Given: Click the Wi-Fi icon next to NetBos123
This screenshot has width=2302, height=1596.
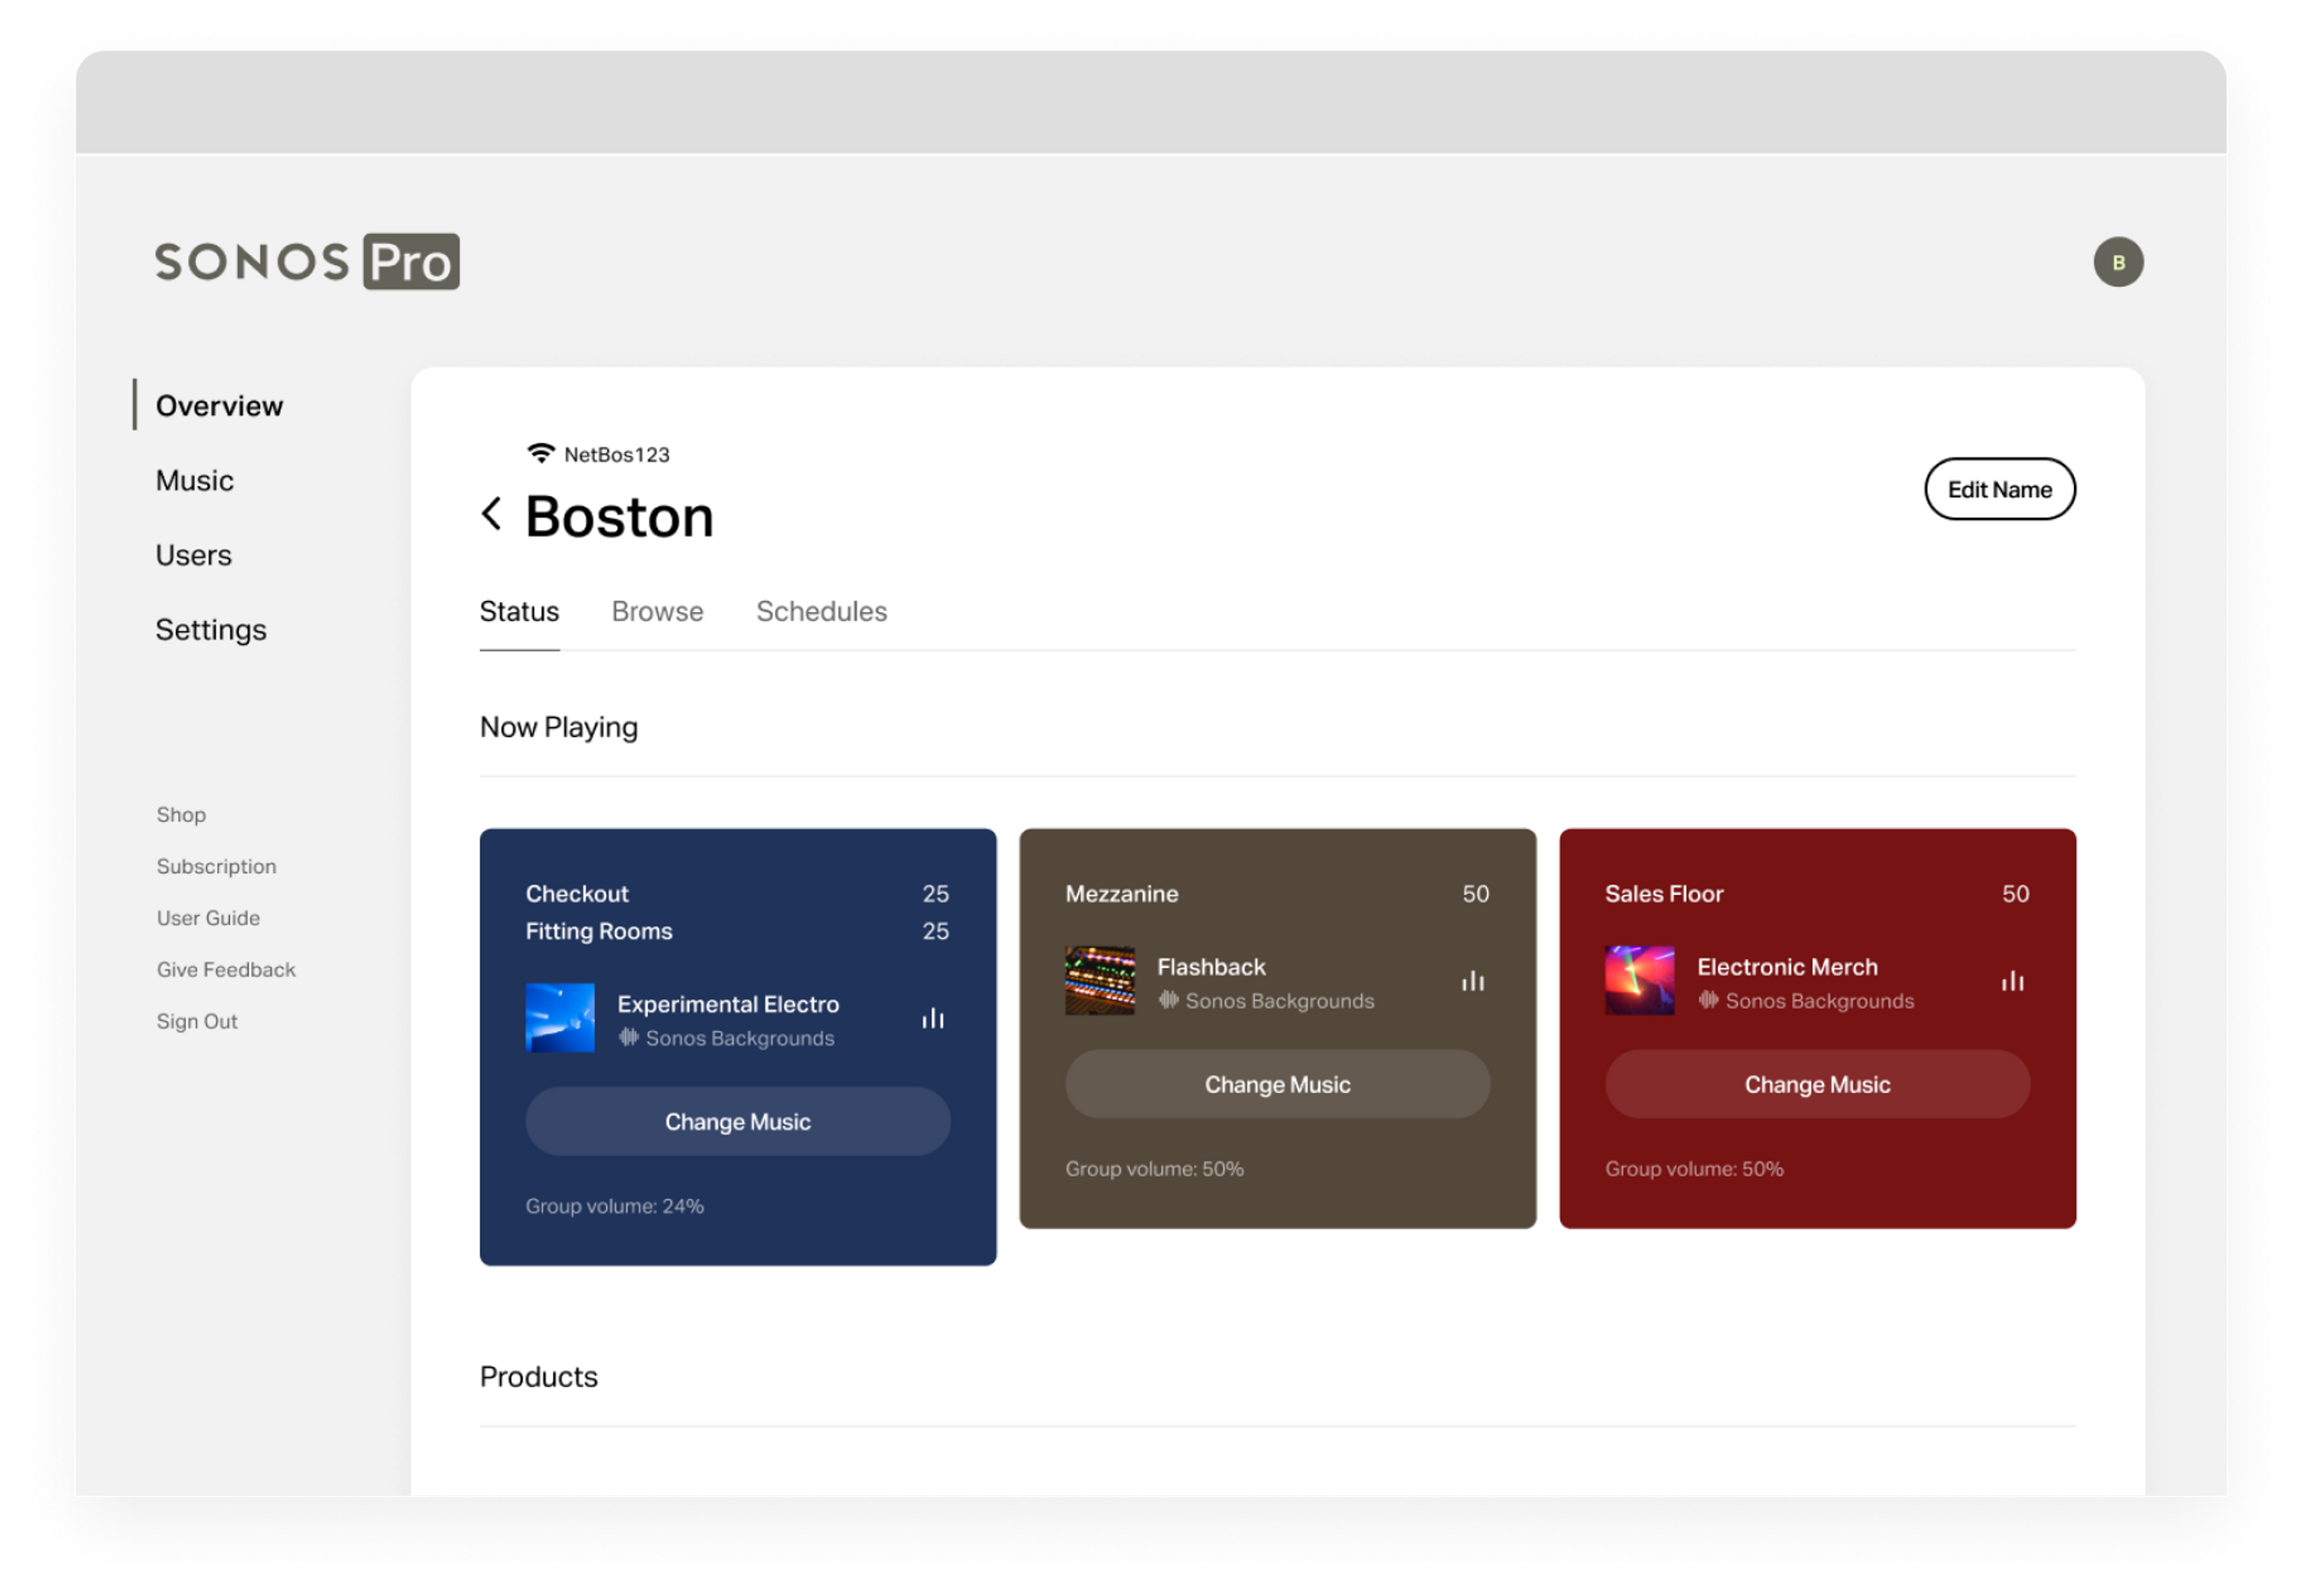Looking at the screenshot, I should tap(540, 454).
